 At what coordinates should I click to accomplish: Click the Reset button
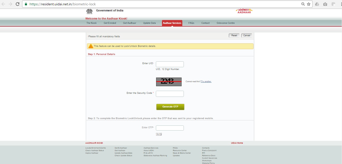[234, 35]
